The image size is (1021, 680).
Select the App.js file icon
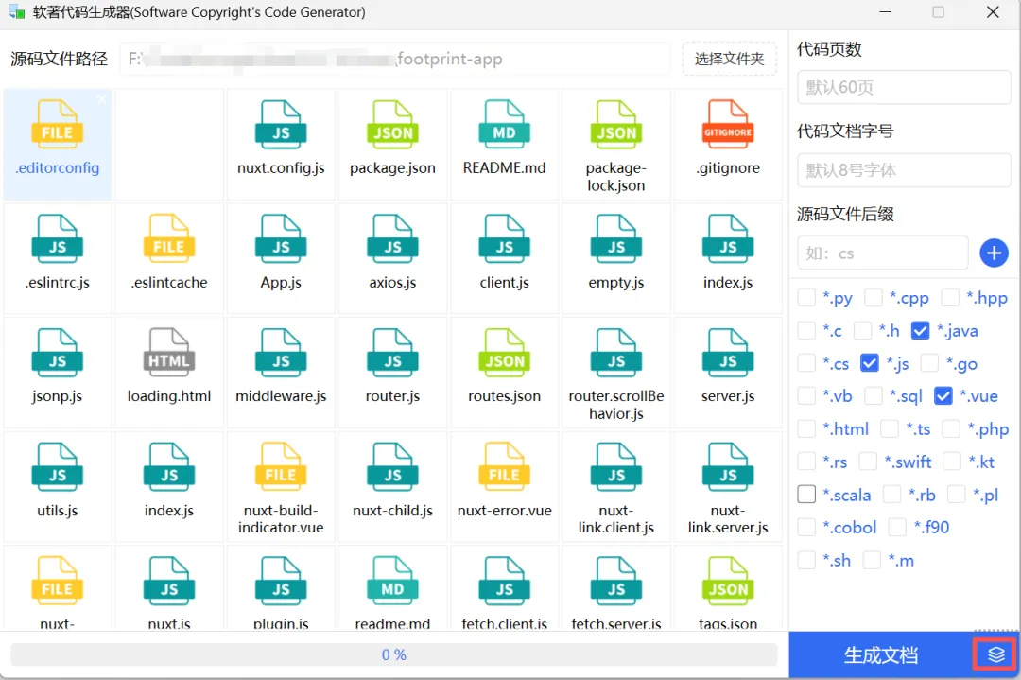281,239
